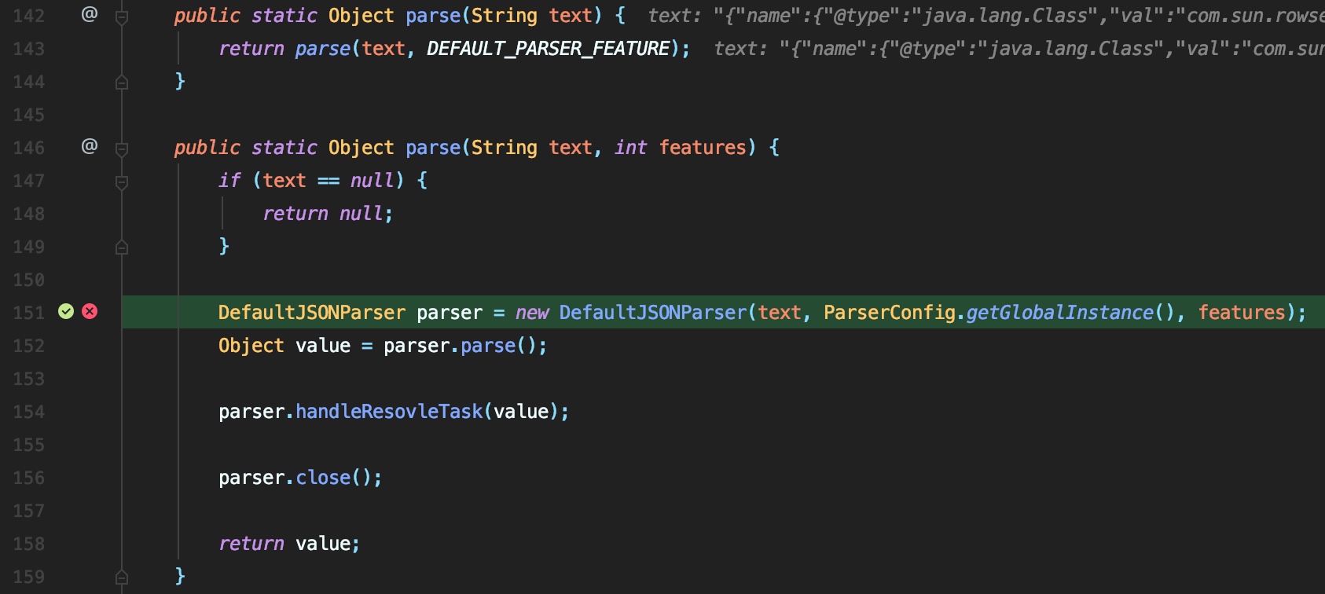Click getGlobalInstance on line 151
Screen dimensions: 1325x594
click(x=1059, y=313)
